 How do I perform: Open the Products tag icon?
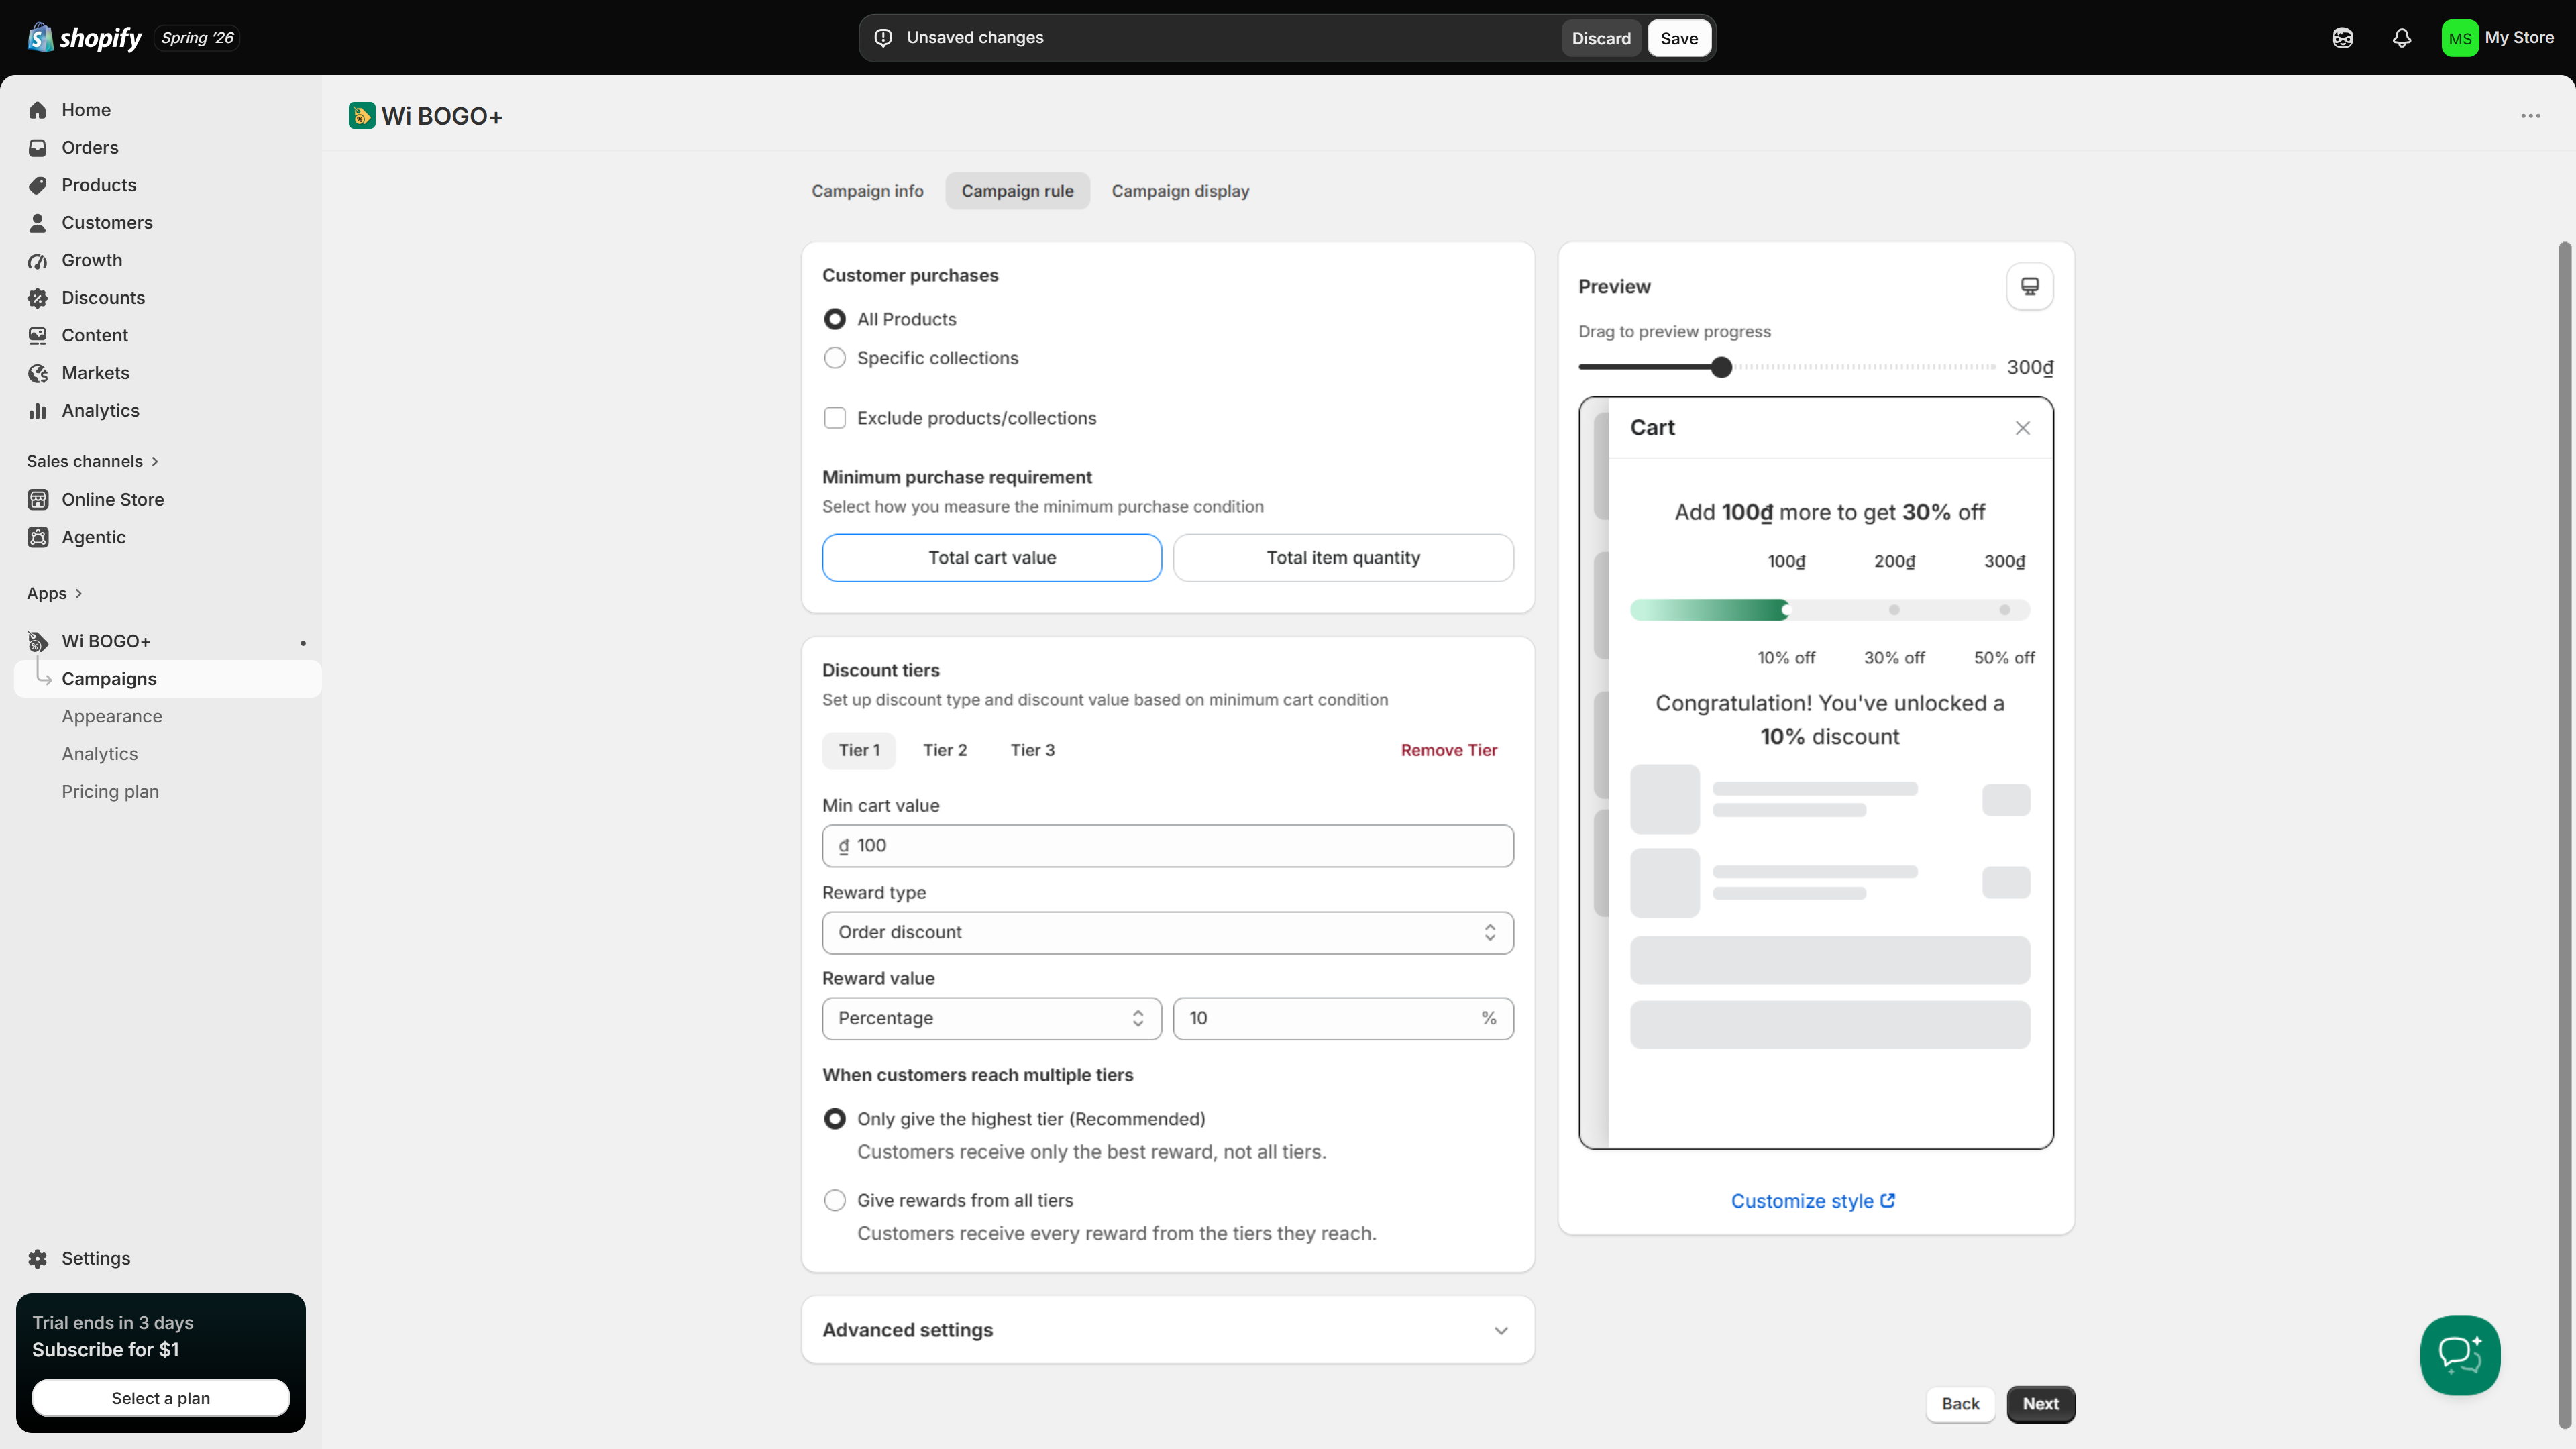pos(38,185)
